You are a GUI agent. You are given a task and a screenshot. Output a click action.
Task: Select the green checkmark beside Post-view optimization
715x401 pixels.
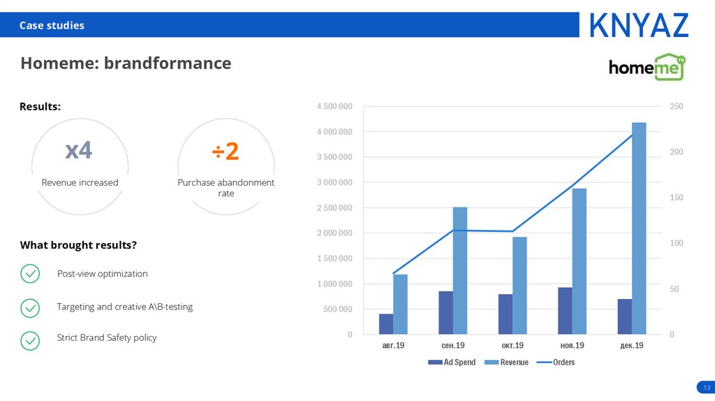coord(30,274)
